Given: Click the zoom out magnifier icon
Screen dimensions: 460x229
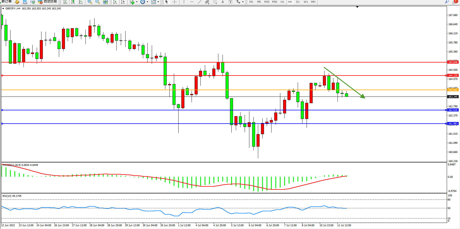Looking at the screenshot, I should pyautogui.click(x=97, y=2).
